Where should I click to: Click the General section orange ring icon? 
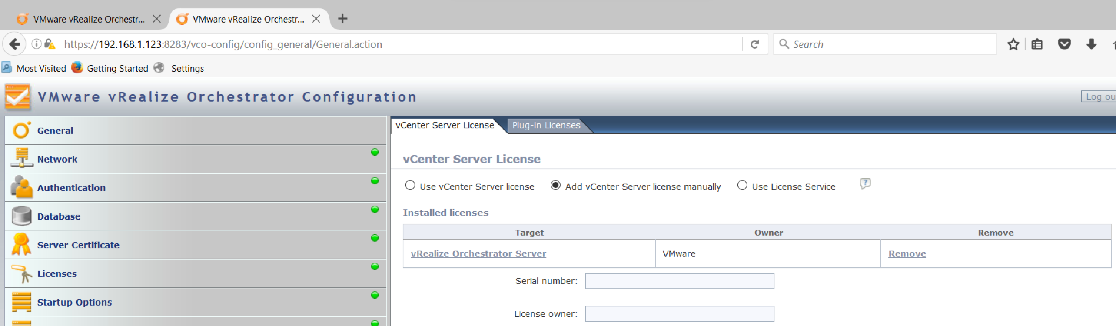click(x=21, y=130)
